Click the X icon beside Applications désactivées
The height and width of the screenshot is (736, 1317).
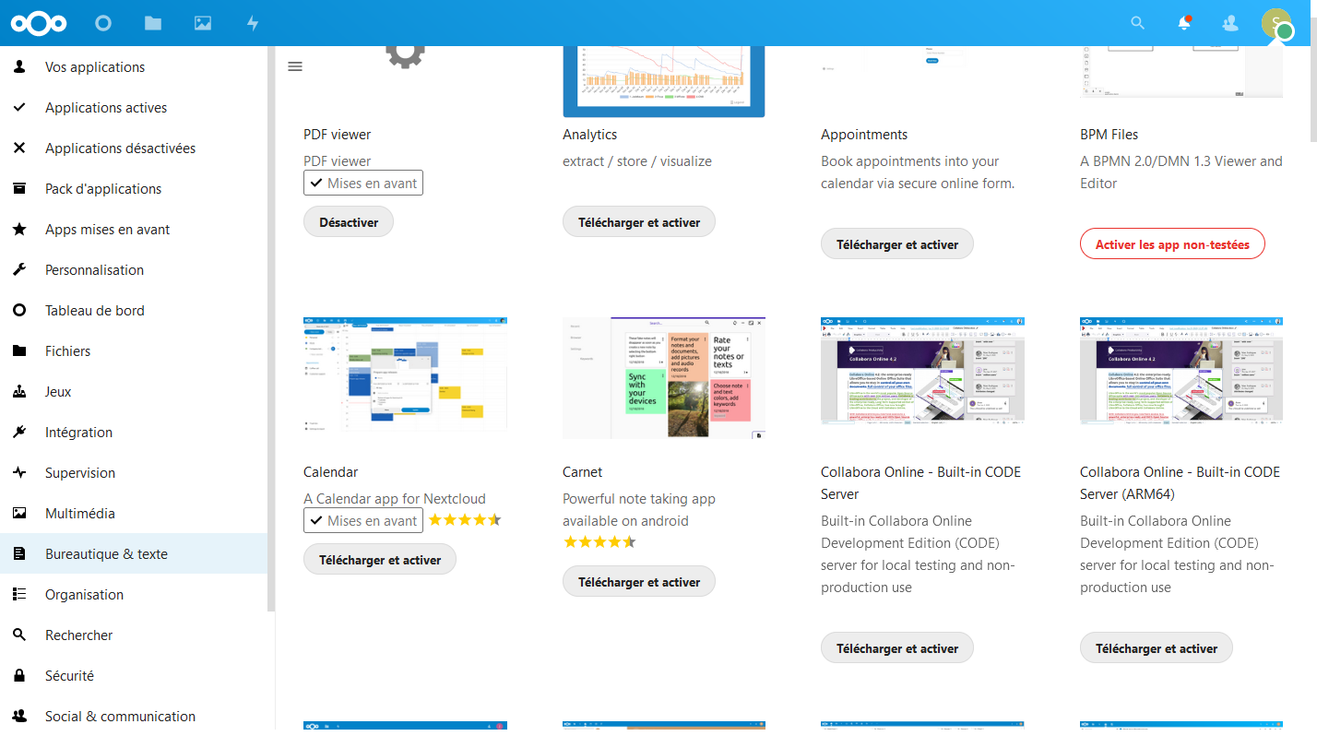click(x=19, y=148)
